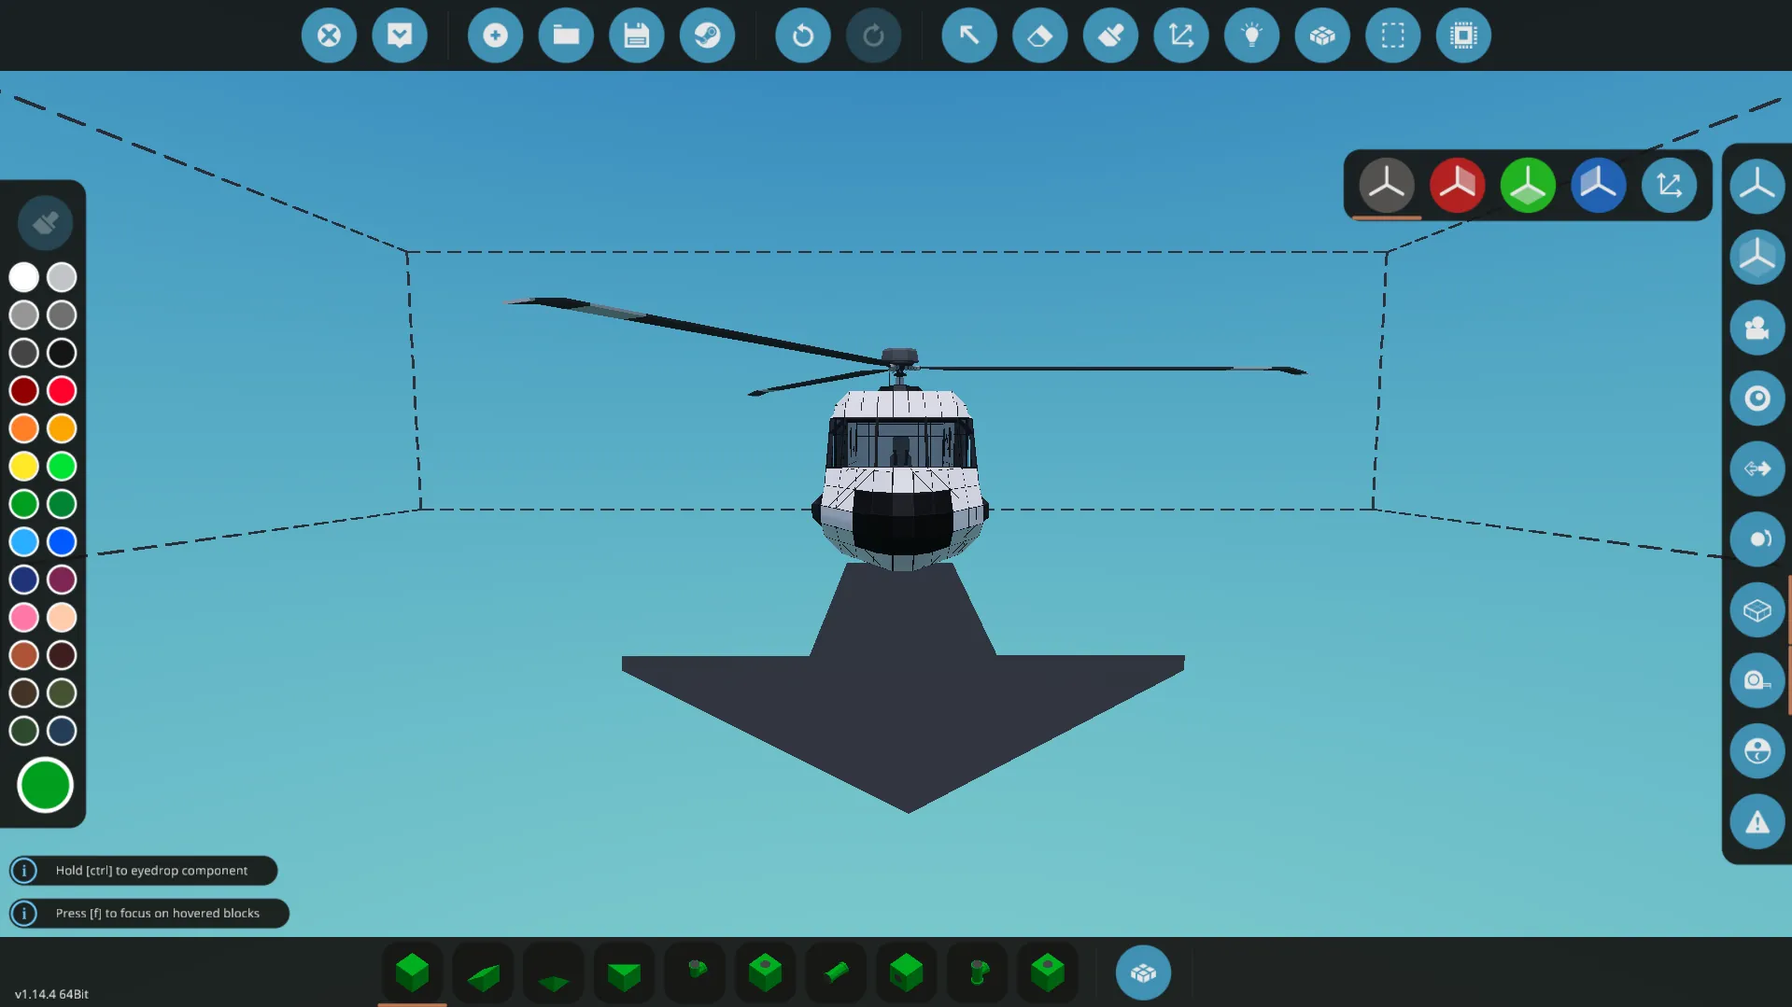The image size is (1792, 1007).
Task: Expand the dropdown chevron menu button
Action: 400,35
